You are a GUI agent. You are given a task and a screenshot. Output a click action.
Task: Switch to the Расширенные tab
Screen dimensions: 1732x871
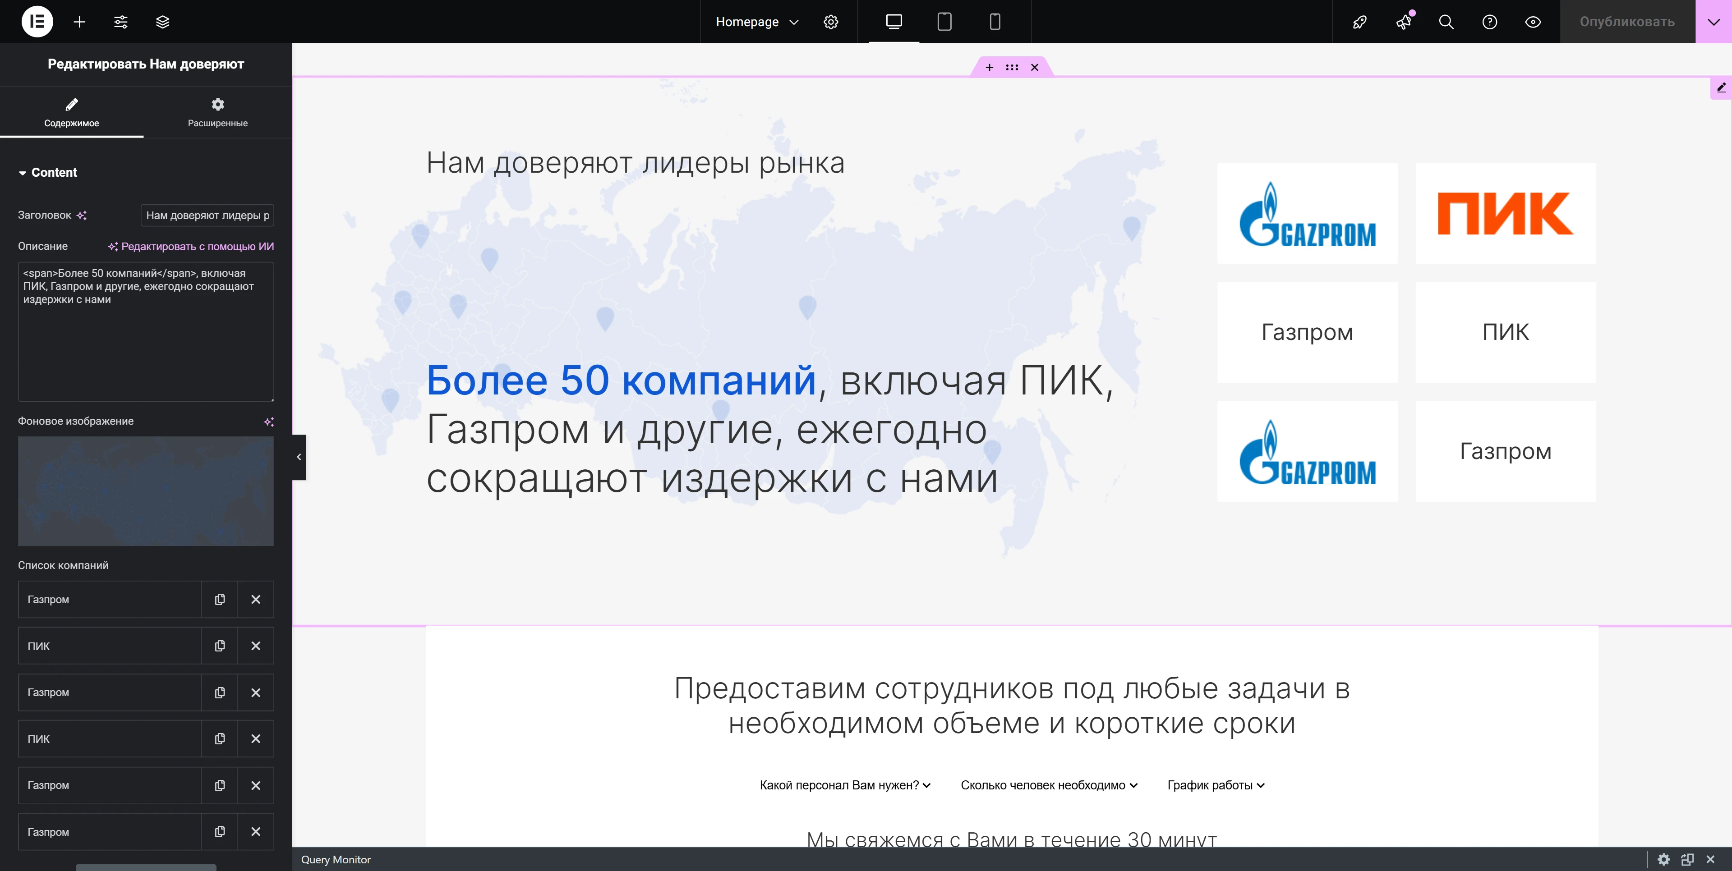pyautogui.click(x=217, y=112)
